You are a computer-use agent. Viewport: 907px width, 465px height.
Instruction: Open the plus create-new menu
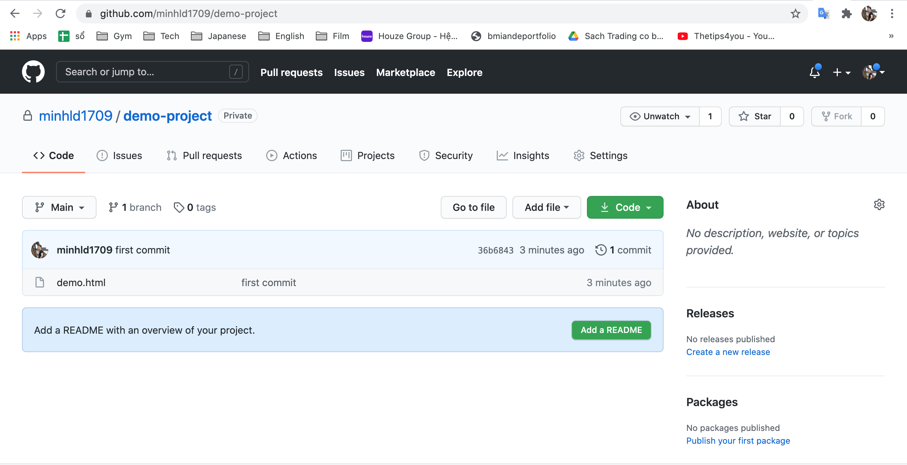(842, 72)
